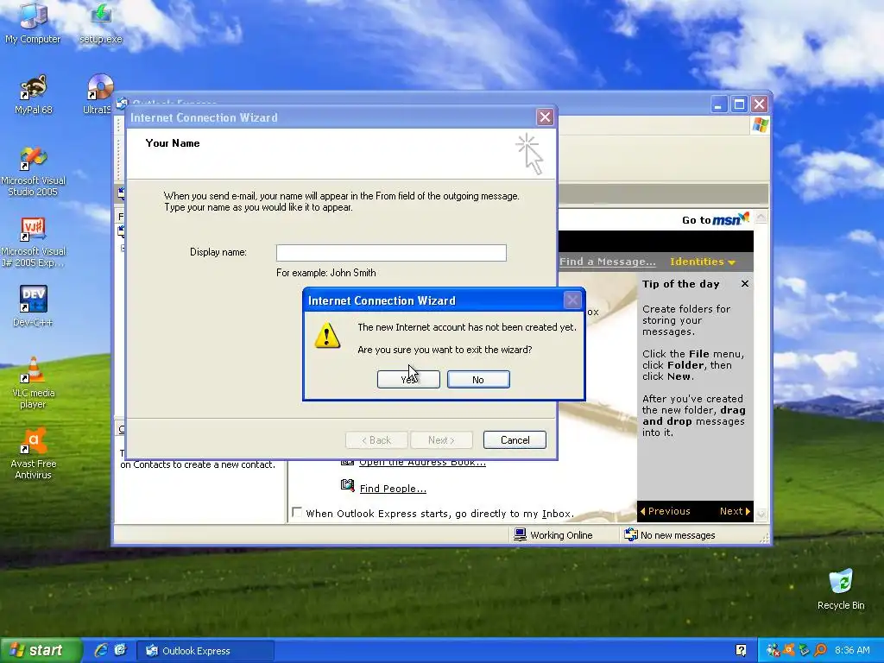Maximize the Outlook Express window

pyautogui.click(x=739, y=104)
